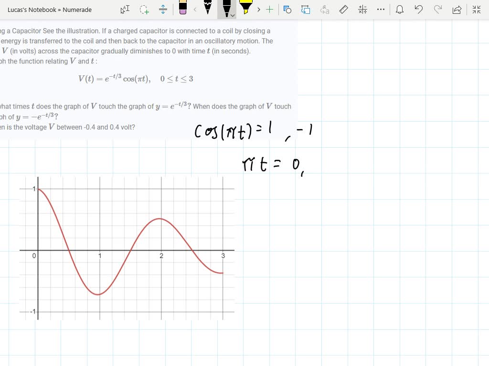The height and width of the screenshot is (366, 489).
Task: Share the current notebook page
Action: 457,10
